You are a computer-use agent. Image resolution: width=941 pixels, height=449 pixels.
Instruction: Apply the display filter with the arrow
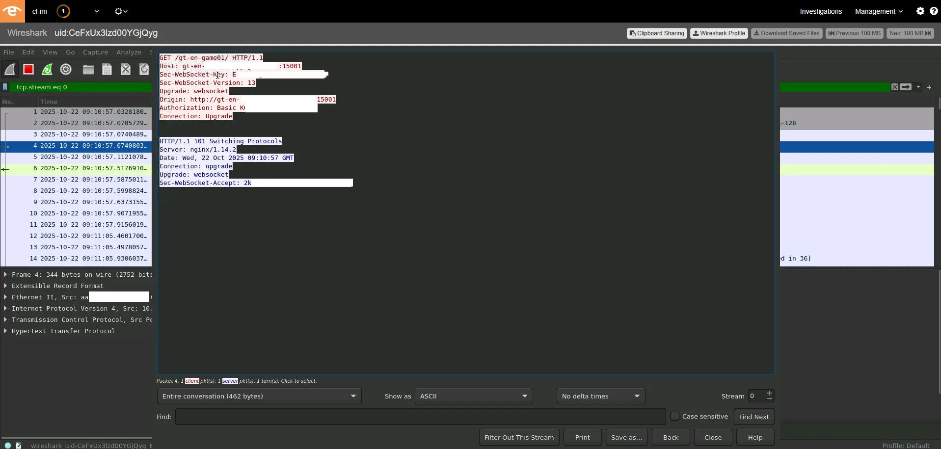pyautogui.click(x=906, y=87)
